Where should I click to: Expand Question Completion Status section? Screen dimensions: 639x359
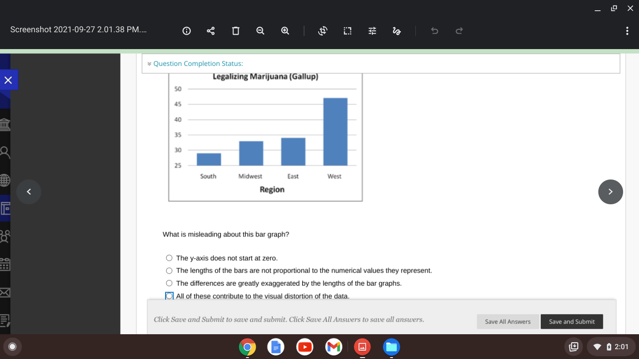point(195,64)
